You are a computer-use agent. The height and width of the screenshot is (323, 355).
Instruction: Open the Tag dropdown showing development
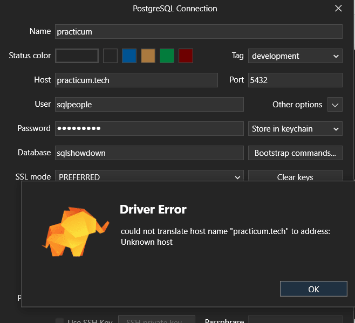[x=295, y=56]
